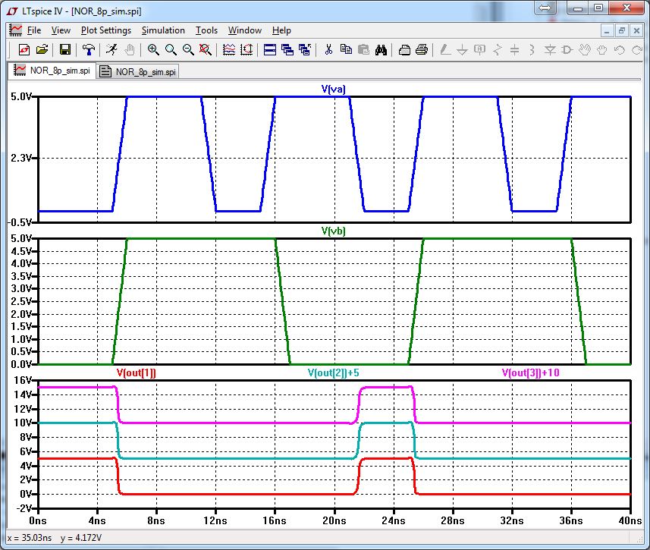Open the Tools menu
650x550 pixels.
pyautogui.click(x=206, y=30)
